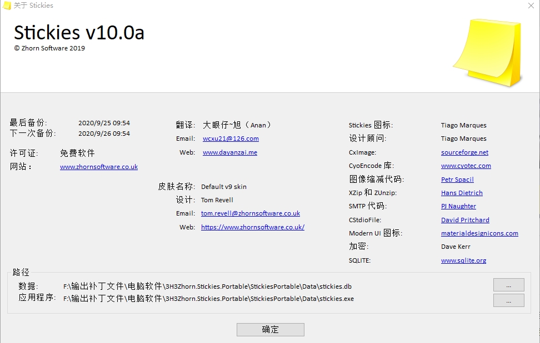Open the www.sqlite.org link
This screenshot has width=540, height=343.
[x=463, y=260]
